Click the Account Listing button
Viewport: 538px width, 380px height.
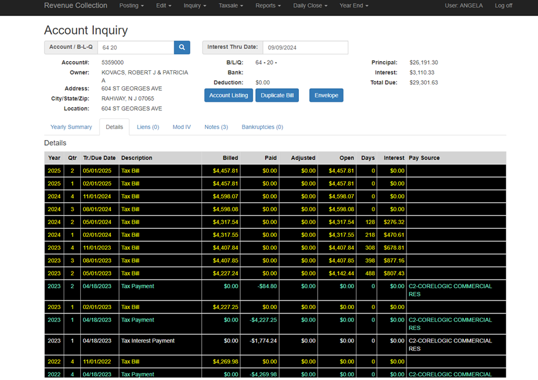(229, 95)
